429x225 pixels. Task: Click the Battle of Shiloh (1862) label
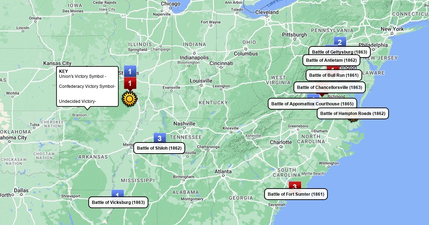coord(159,148)
